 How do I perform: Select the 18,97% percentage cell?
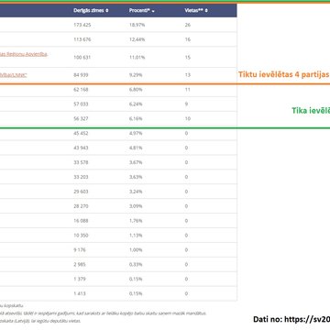(x=137, y=25)
